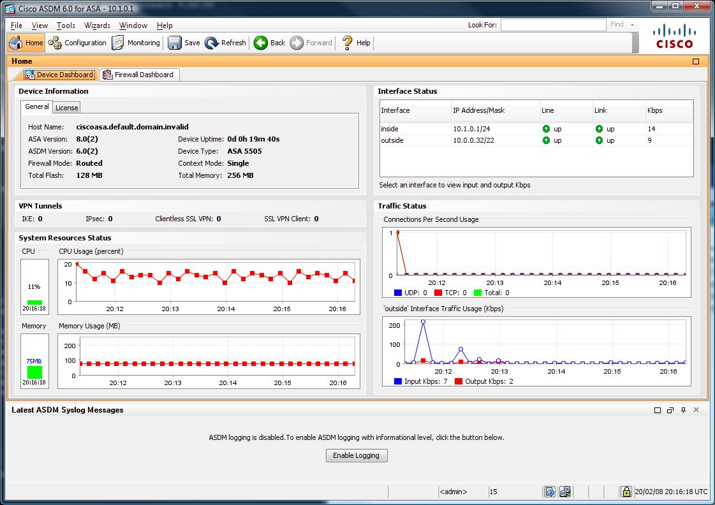Pin the Latest ASDM Syslog Messages panel
The image size is (715, 505).
(683, 410)
